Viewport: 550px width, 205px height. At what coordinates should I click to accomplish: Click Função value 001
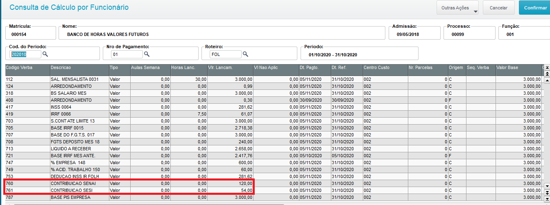pyautogui.click(x=510, y=35)
